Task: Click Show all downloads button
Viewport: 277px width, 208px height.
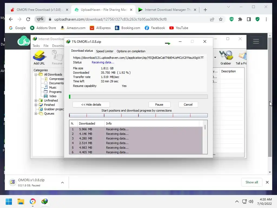Action: point(252,182)
